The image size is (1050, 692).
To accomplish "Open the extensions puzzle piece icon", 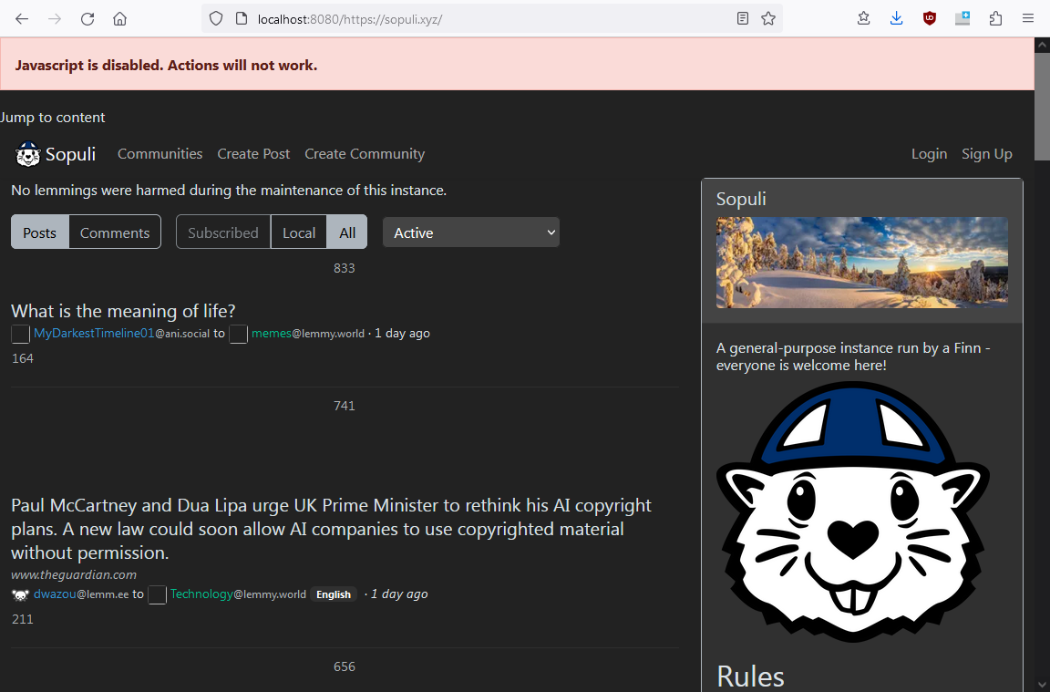I will coord(995,19).
